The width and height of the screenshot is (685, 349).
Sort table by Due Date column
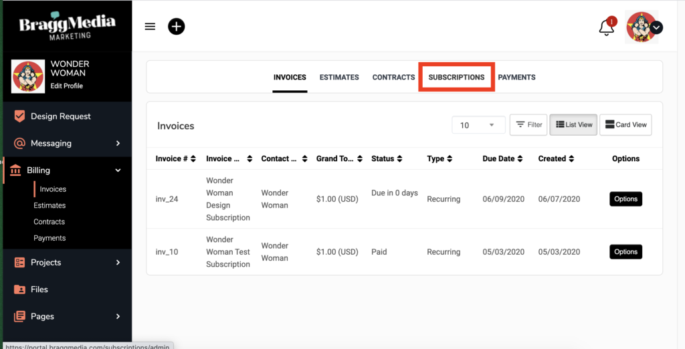pyautogui.click(x=520, y=159)
